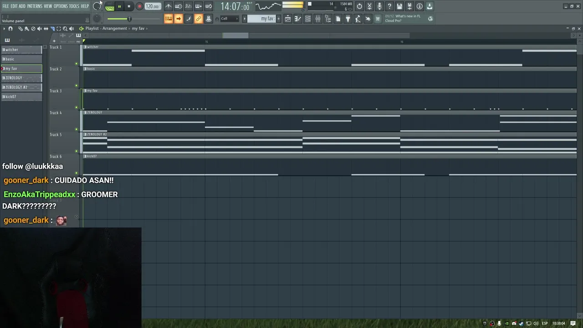The height and width of the screenshot is (328, 583).
Task: Select the playlist select tool
Action: 58,28
